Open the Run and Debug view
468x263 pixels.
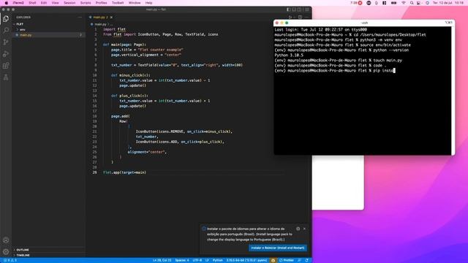[6, 54]
